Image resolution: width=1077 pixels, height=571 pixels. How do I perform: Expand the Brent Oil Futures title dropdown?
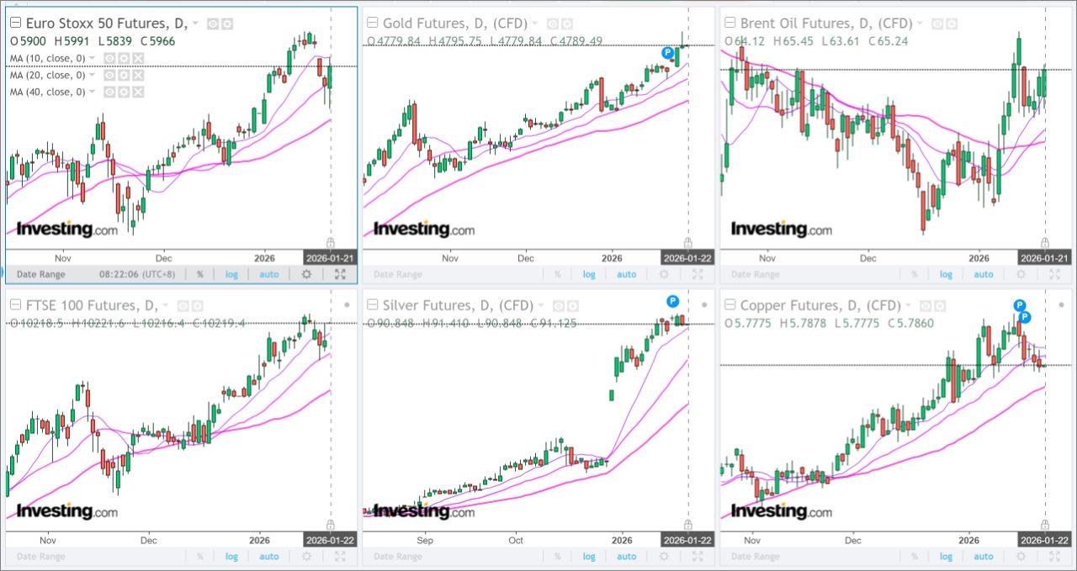(x=920, y=24)
